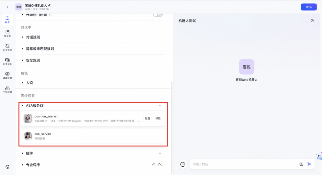Click the assistant mascot icon at right edge
Image resolution: width=322 pixels, height=175 pixels.
tap(319, 156)
